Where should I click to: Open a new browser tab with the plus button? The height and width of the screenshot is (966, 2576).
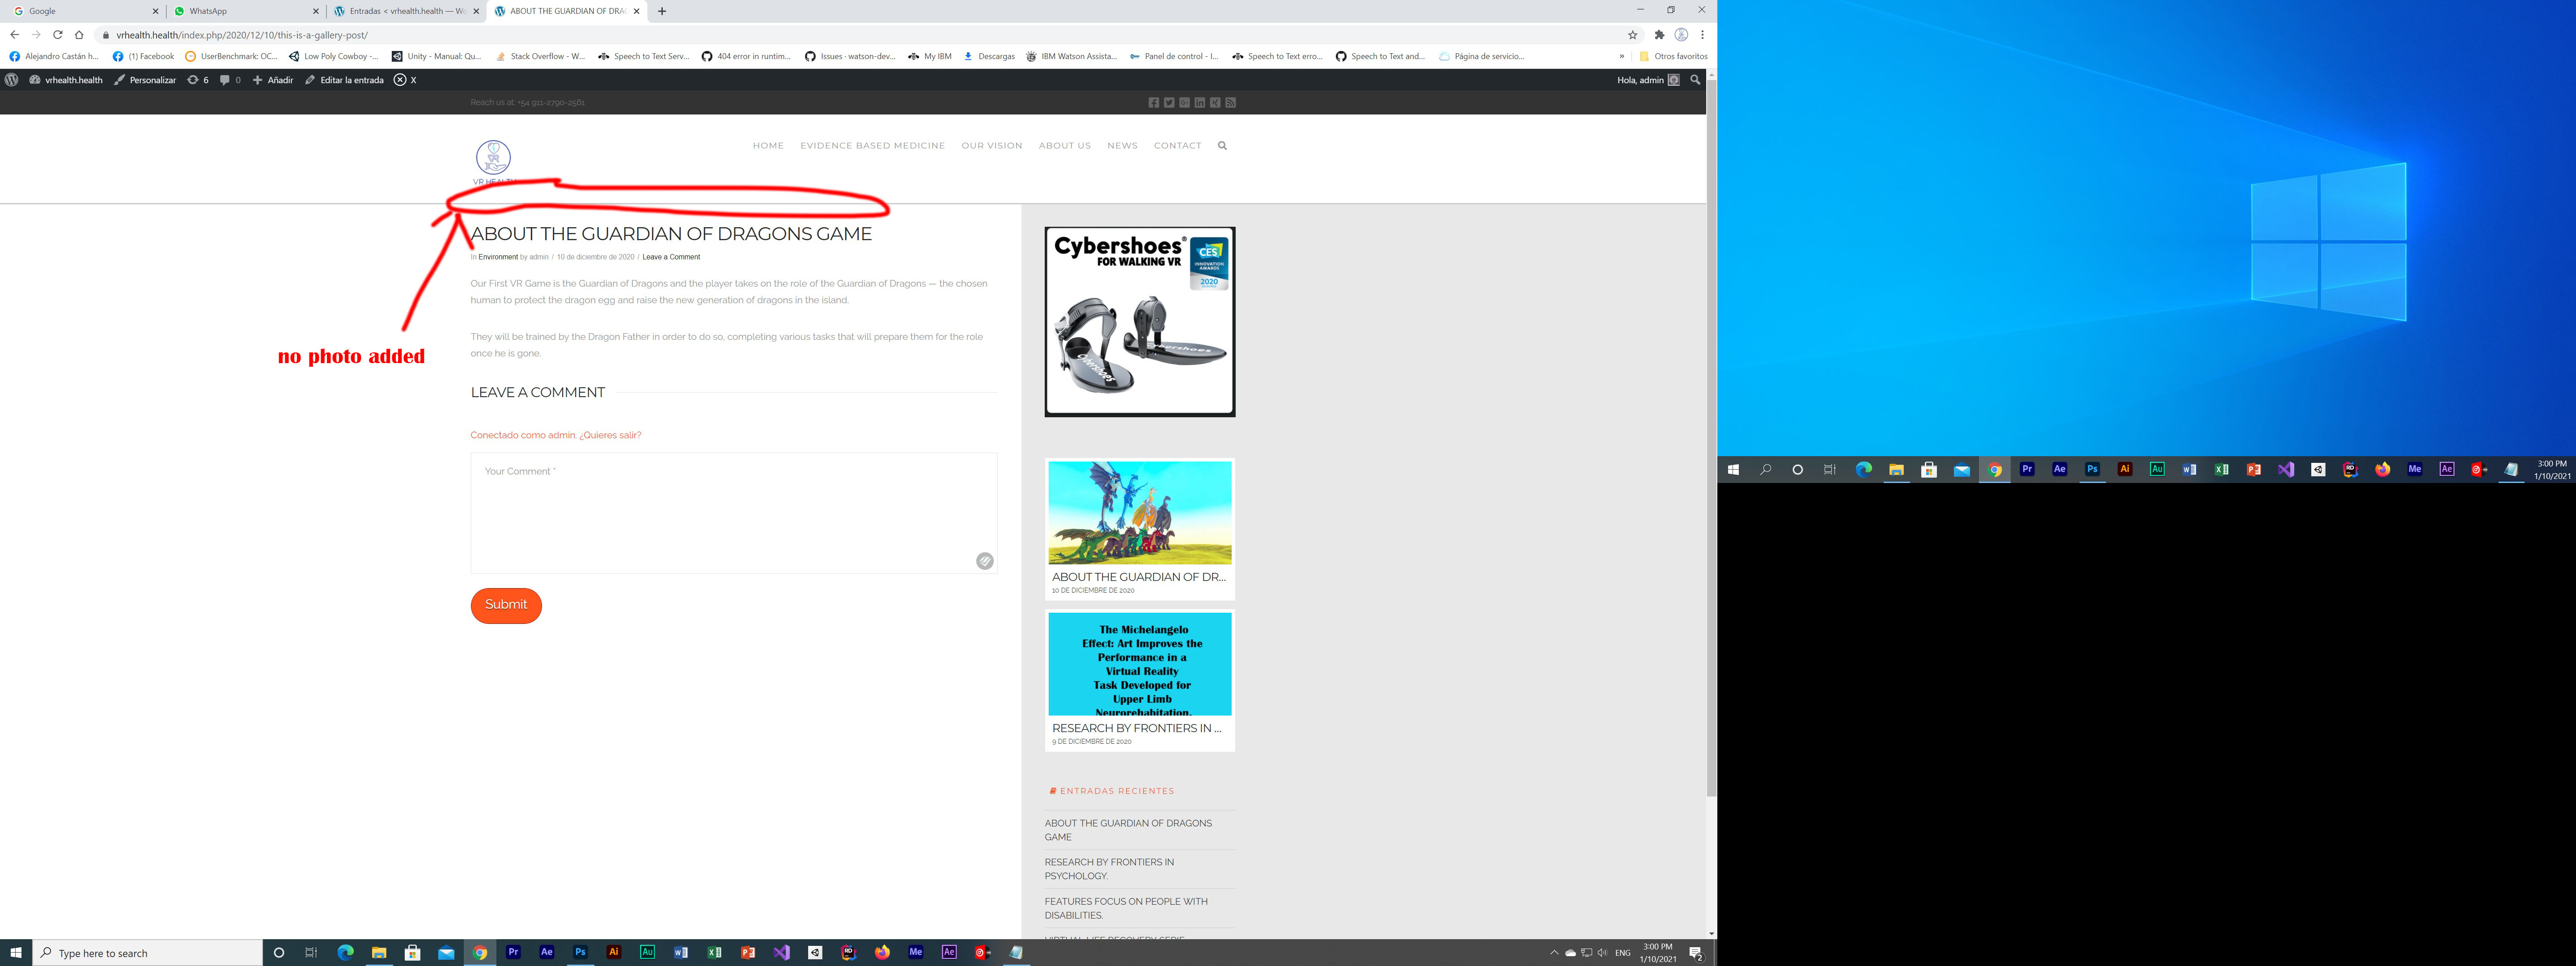(662, 11)
